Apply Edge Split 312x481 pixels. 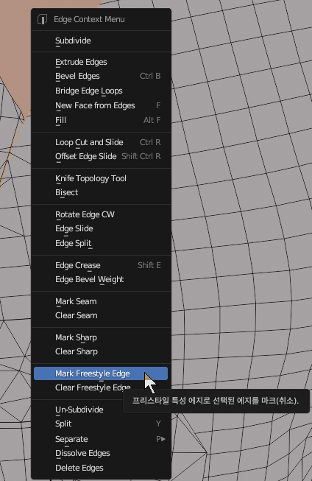pyautogui.click(x=101, y=244)
